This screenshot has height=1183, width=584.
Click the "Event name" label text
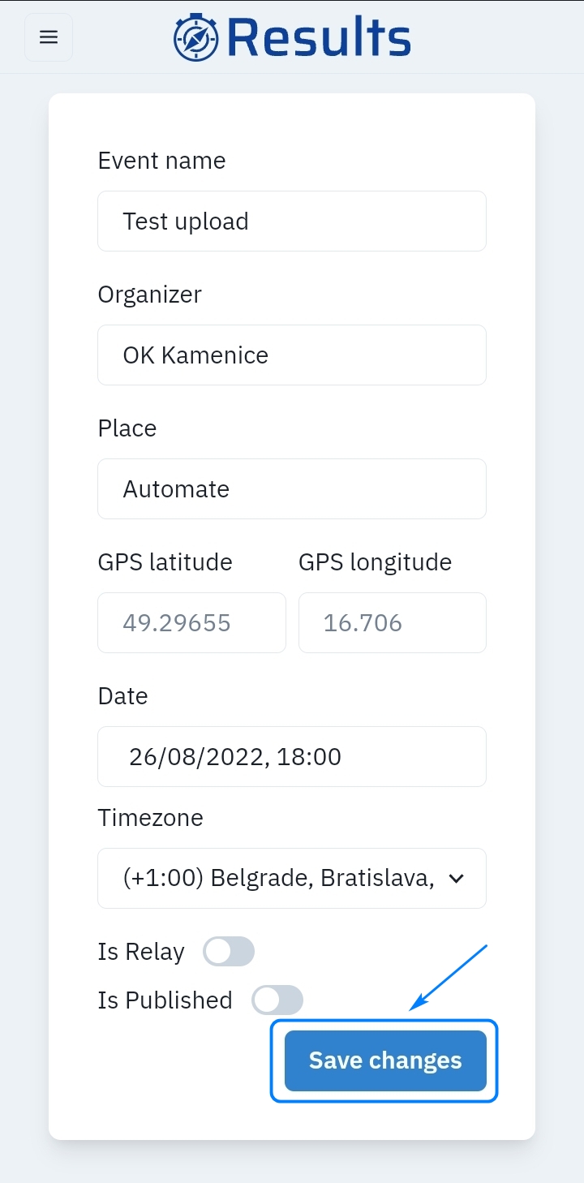click(161, 161)
